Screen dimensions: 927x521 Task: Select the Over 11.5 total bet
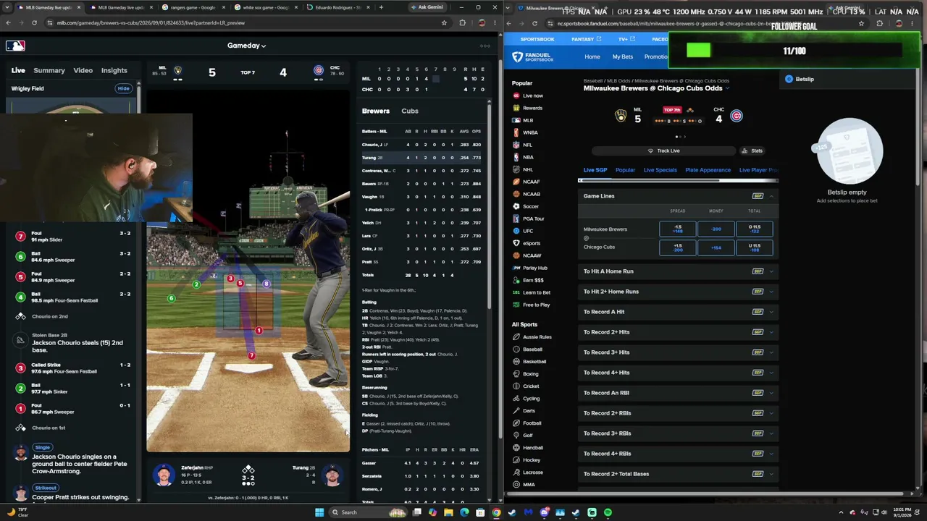[754, 229]
